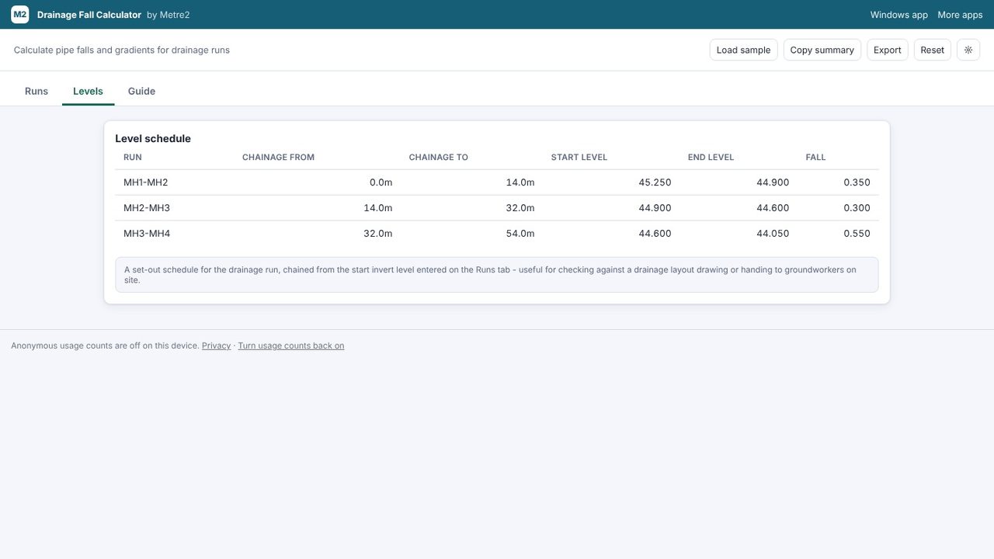Click the RUN column header
This screenshot has width=994, height=559.
tap(133, 158)
